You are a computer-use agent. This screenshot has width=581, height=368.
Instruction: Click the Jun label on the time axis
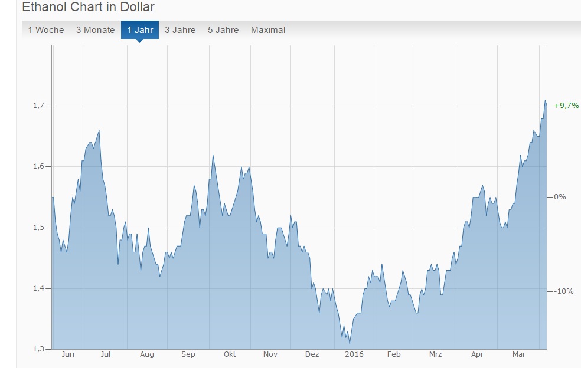(x=68, y=354)
